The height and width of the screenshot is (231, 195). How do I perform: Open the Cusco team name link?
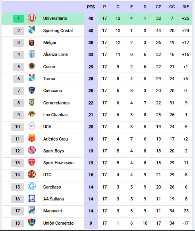[49, 67]
